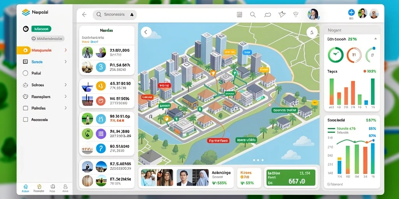
Task: Open the chat bubble icon in toolbar
Action: 267,15
